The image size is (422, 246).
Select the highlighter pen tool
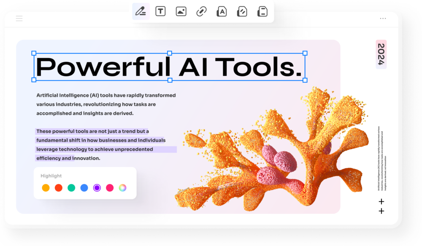point(141,12)
